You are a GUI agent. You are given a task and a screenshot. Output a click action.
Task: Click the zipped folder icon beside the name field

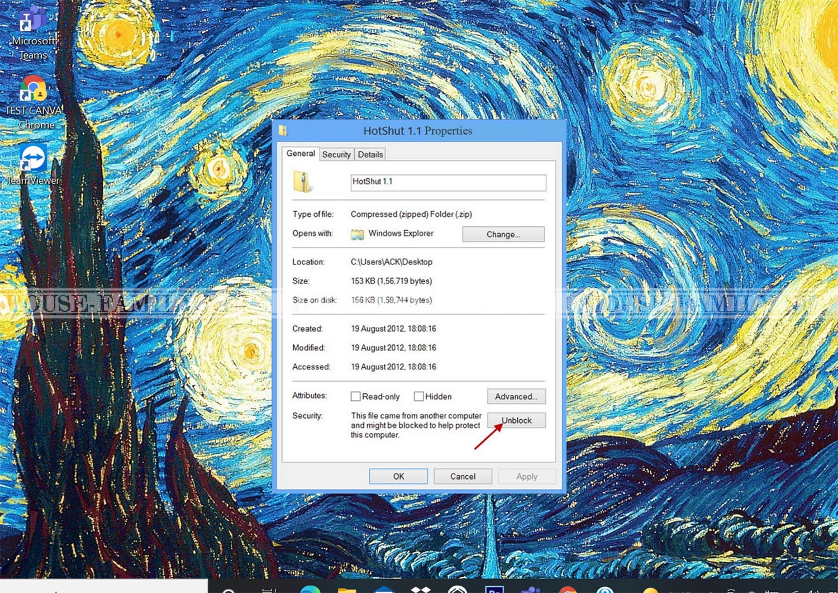[302, 182]
